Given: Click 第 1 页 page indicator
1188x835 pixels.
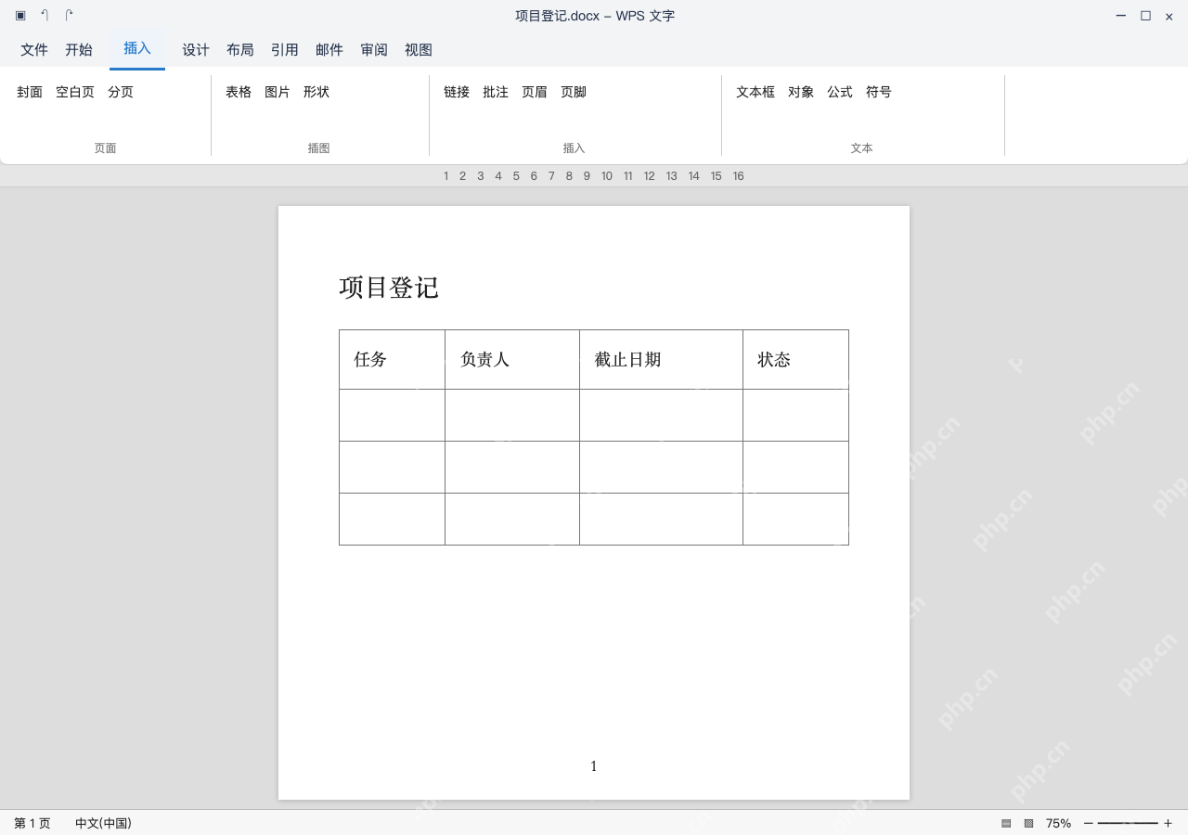Looking at the screenshot, I should tap(32, 823).
